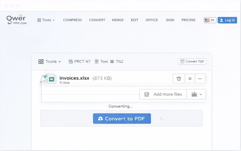
Task: Click the Invoices.xlsx file name
Action: [74, 78]
